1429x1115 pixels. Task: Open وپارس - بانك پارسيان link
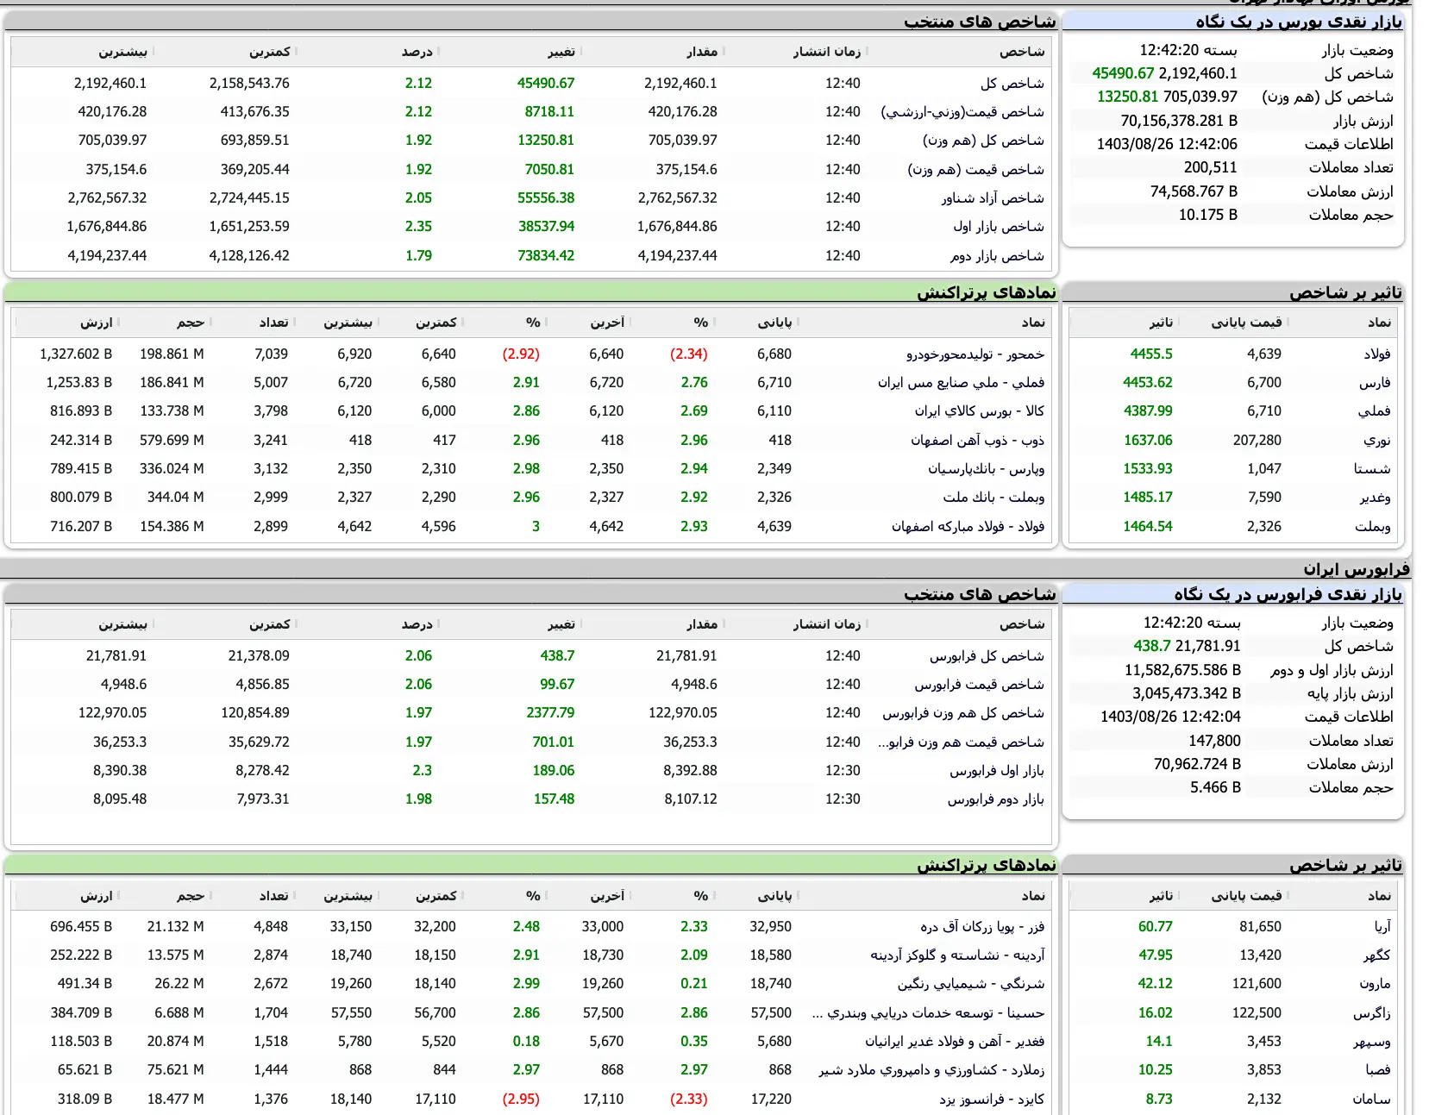tap(987, 469)
